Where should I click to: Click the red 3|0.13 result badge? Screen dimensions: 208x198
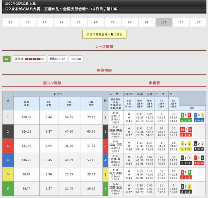pos(186,135)
